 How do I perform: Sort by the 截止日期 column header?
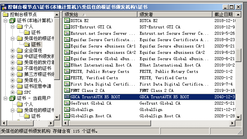tap(224, 15)
